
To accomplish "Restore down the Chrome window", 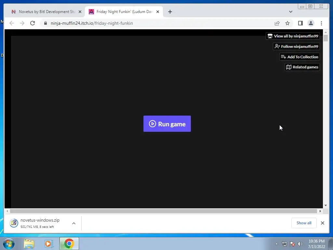I will (310, 7).
